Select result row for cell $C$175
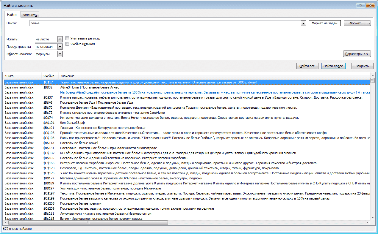This screenshot has width=378, height=234. pyautogui.click(x=187, y=173)
